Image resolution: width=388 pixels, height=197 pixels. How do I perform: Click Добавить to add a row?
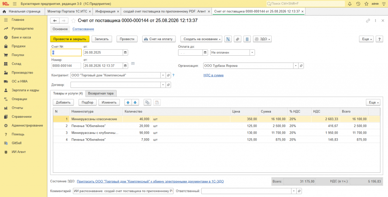coord(63,102)
